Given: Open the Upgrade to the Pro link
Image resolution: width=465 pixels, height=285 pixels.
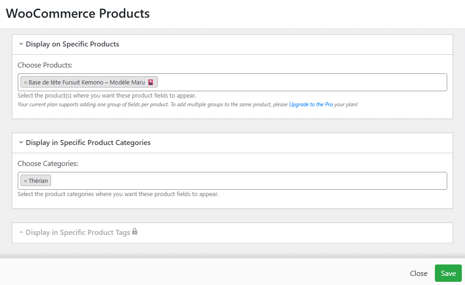Looking at the screenshot, I should [x=310, y=104].
